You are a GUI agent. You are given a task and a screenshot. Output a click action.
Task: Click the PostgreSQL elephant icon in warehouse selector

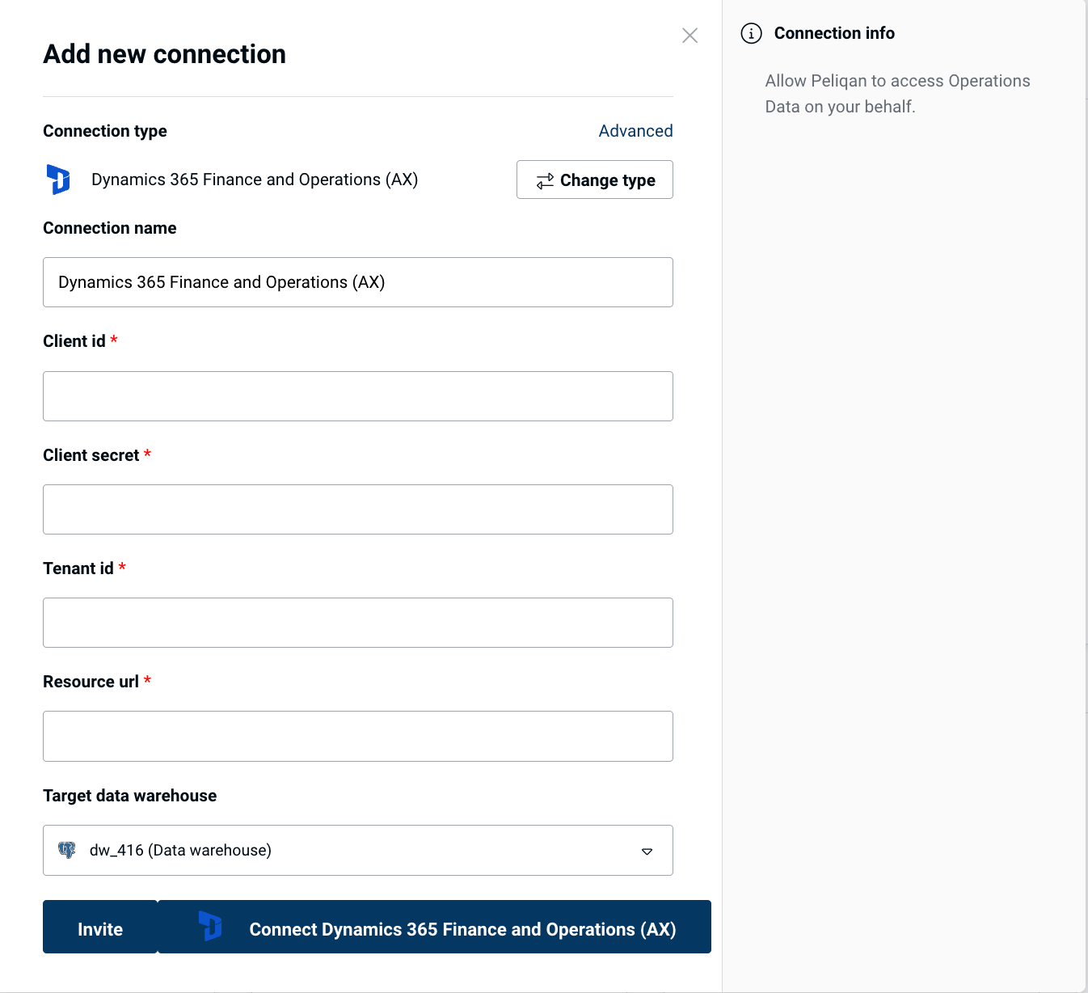pos(67,850)
